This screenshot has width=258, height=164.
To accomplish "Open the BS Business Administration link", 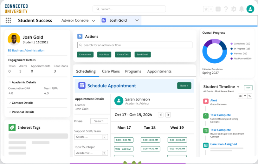I will pos(26,51).
